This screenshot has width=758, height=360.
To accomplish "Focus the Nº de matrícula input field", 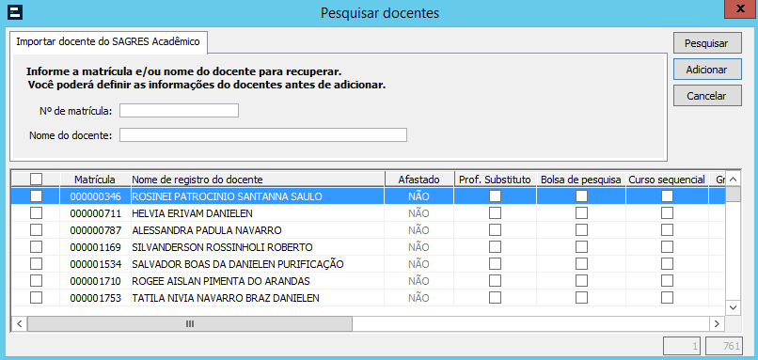I will tap(180, 111).
